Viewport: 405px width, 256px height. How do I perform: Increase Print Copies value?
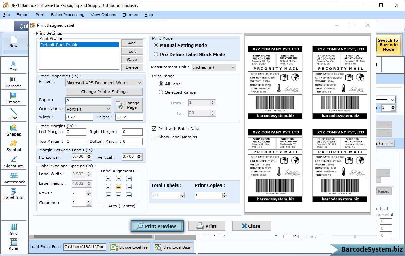[225, 194]
